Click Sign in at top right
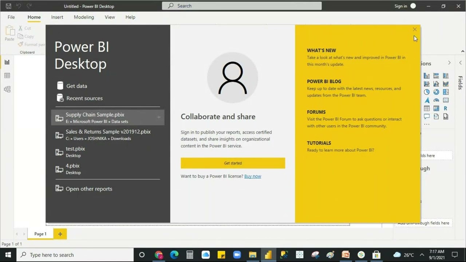 point(401,6)
